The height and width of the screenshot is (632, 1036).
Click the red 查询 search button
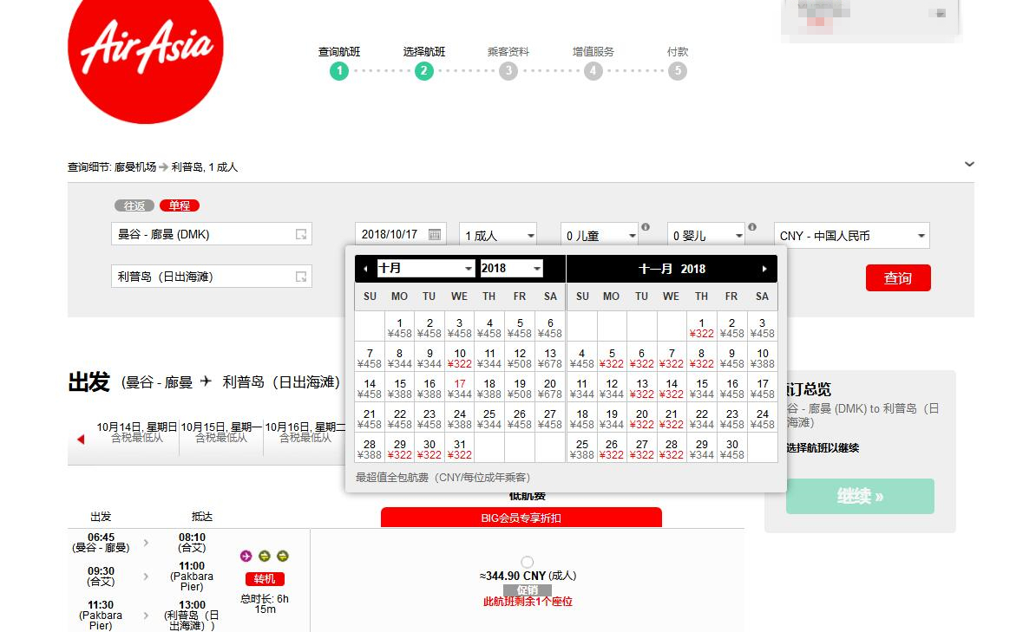pyautogui.click(x=898, y=277)
